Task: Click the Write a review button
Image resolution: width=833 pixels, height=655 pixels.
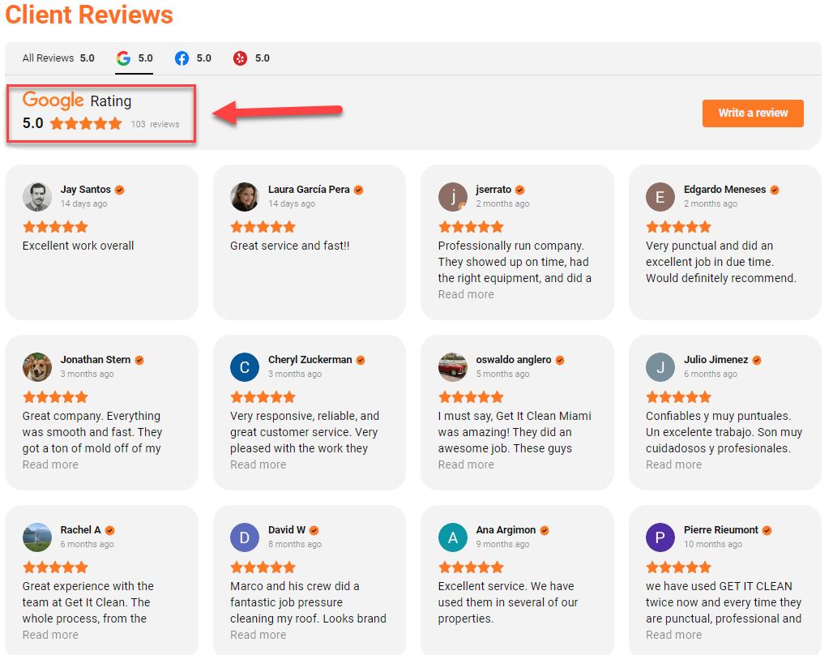Action: click(752, 113)
